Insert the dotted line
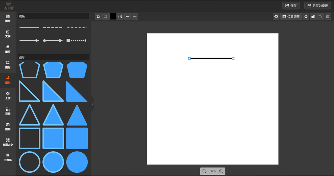 pos(77,28)
